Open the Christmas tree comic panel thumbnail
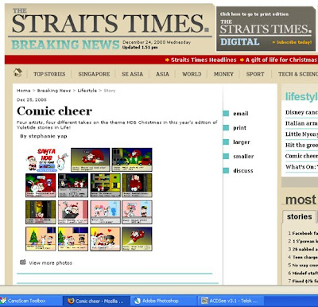This screenshot has height=307, width=318. [x=41, y=239]
